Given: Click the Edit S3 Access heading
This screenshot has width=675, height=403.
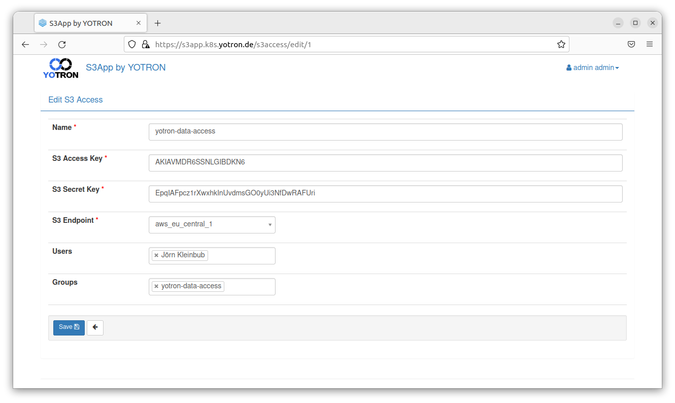Looking at the screenshot, I should (76, 100).
